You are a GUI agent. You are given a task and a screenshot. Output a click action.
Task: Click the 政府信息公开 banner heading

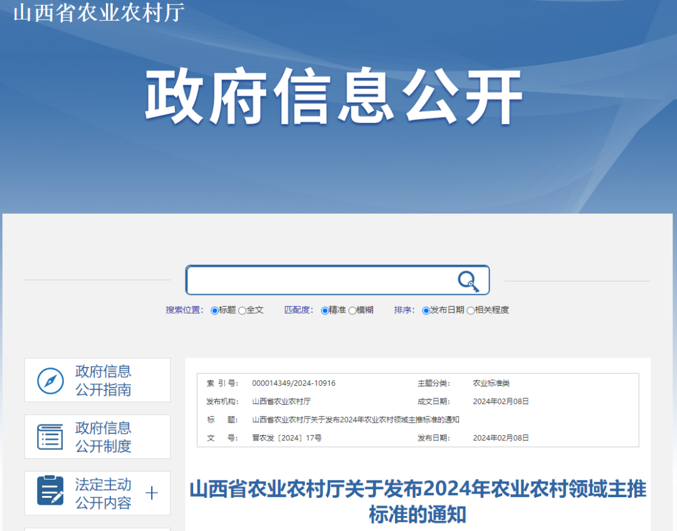point(333,96)
